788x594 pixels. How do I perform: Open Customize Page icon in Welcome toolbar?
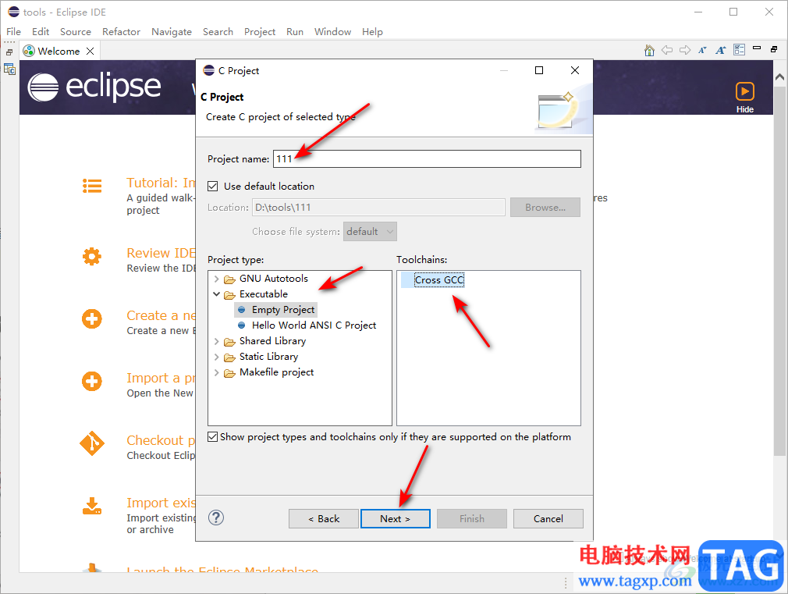point(740,50)
